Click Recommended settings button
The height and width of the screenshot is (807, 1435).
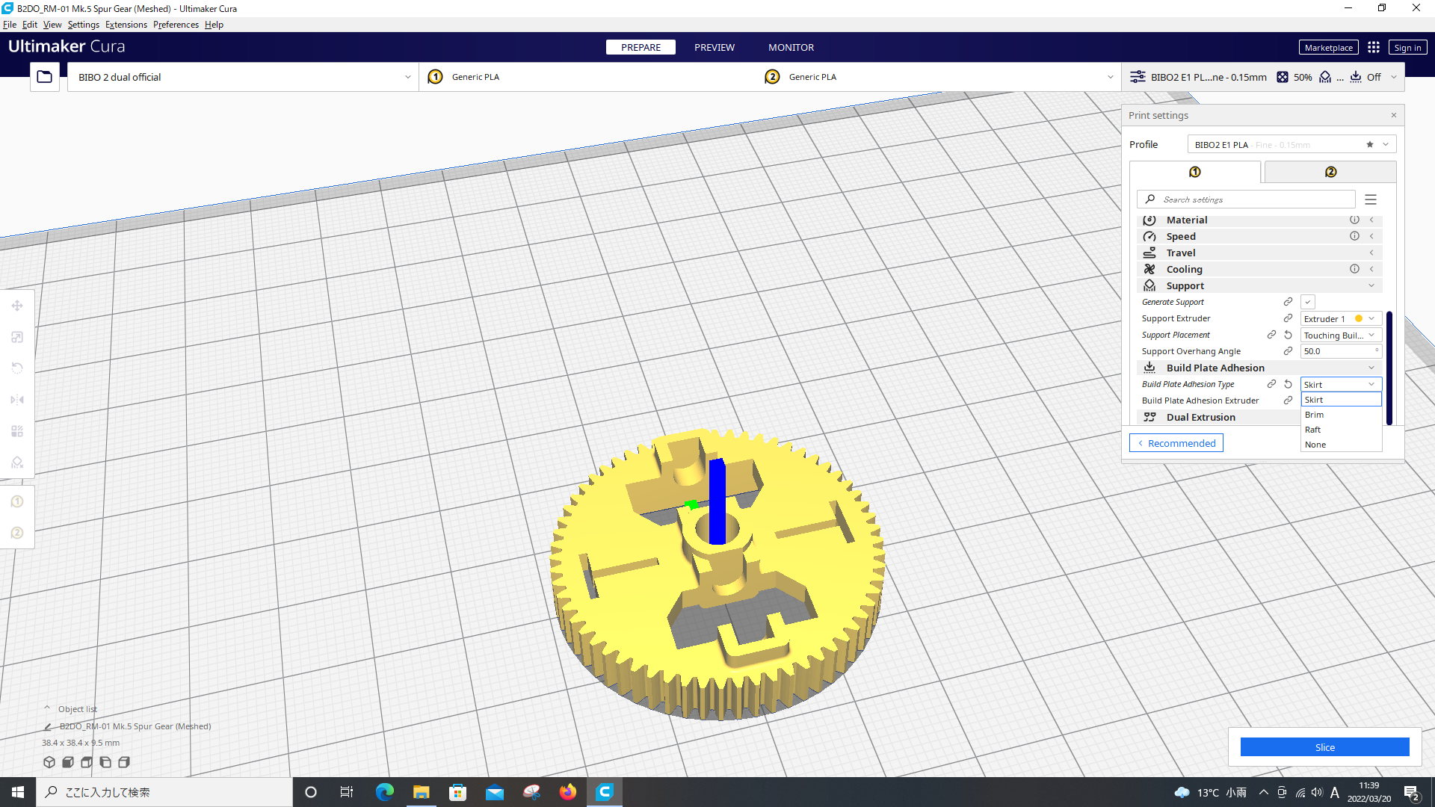[1176, 442]
